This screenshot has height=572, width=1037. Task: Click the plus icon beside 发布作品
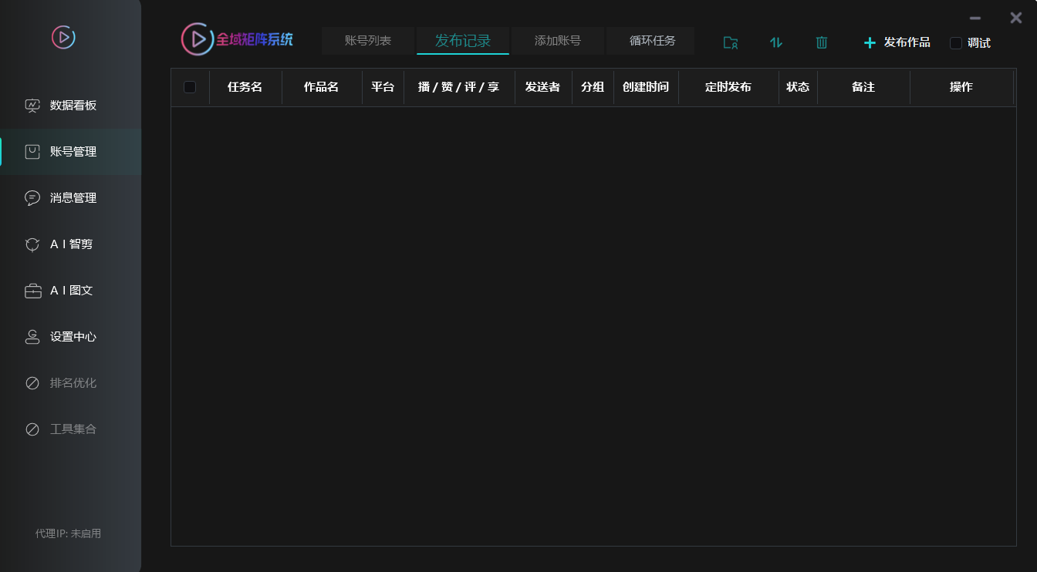pos(870,43)
